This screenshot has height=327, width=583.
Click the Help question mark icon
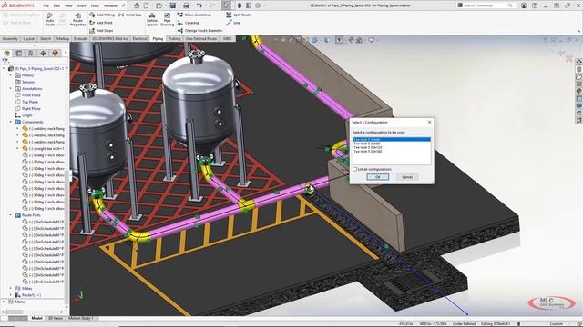535,5
